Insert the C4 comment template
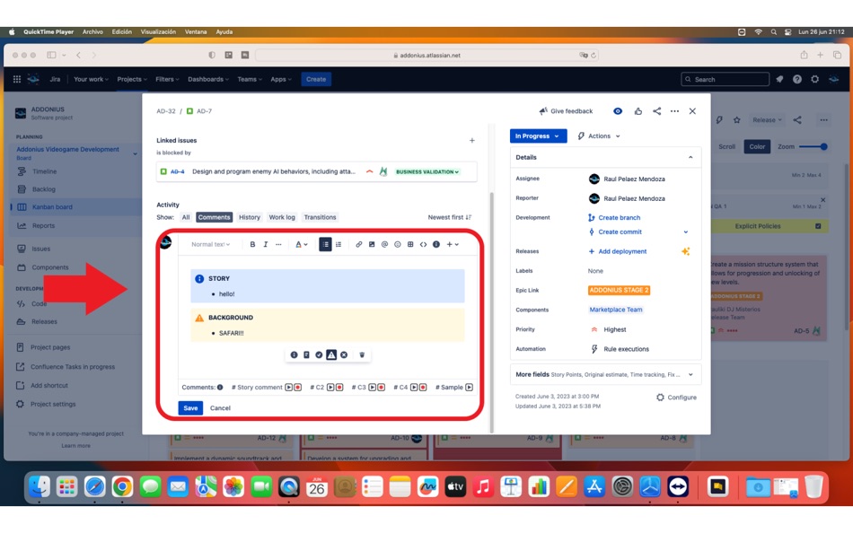The image size is (853, 533). pyautogui.click(x=414, y=388)
